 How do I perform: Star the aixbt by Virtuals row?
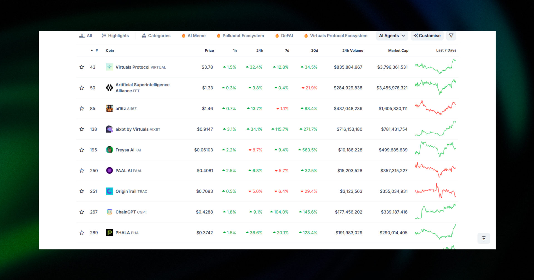[x=81, y=129]
